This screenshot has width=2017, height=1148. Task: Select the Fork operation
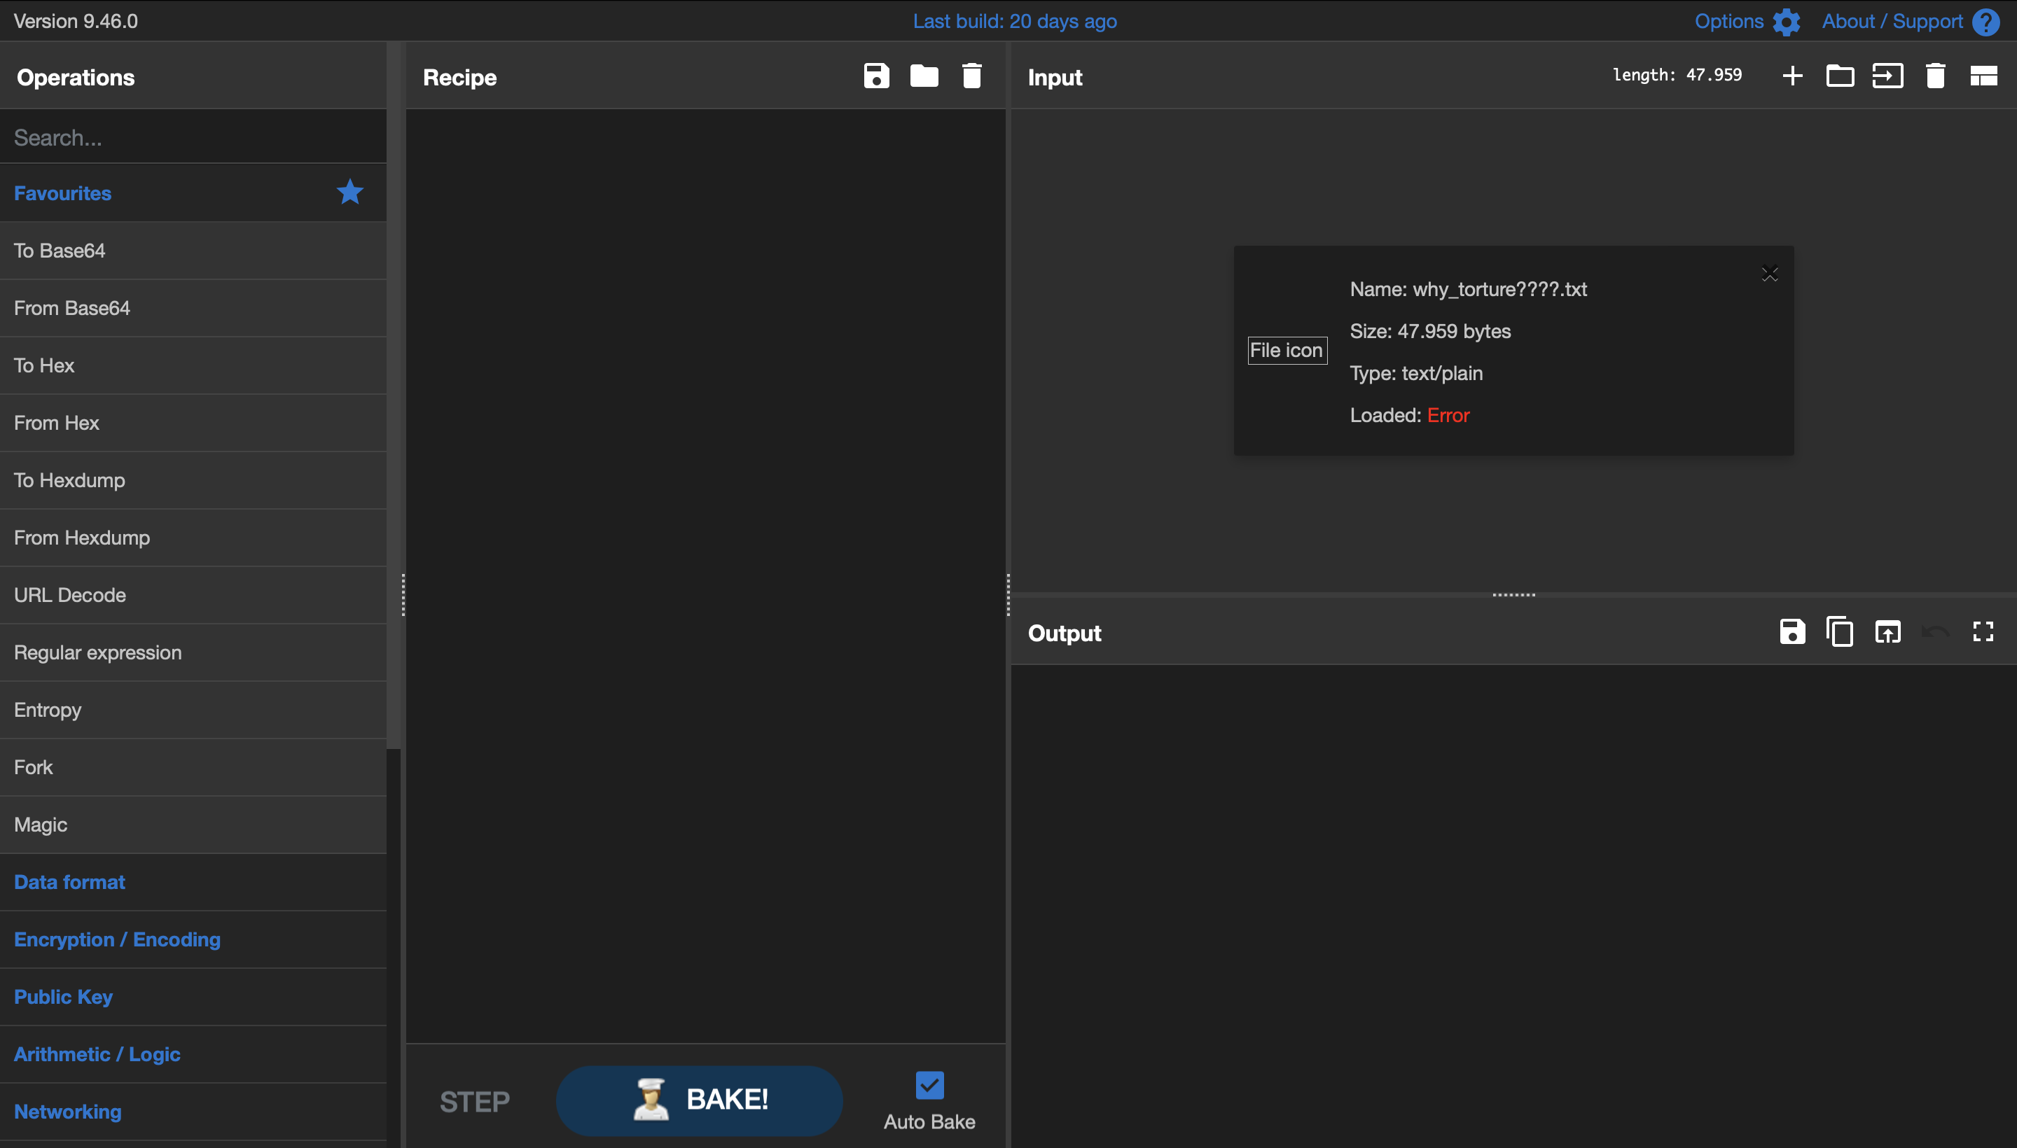point(193,767)
